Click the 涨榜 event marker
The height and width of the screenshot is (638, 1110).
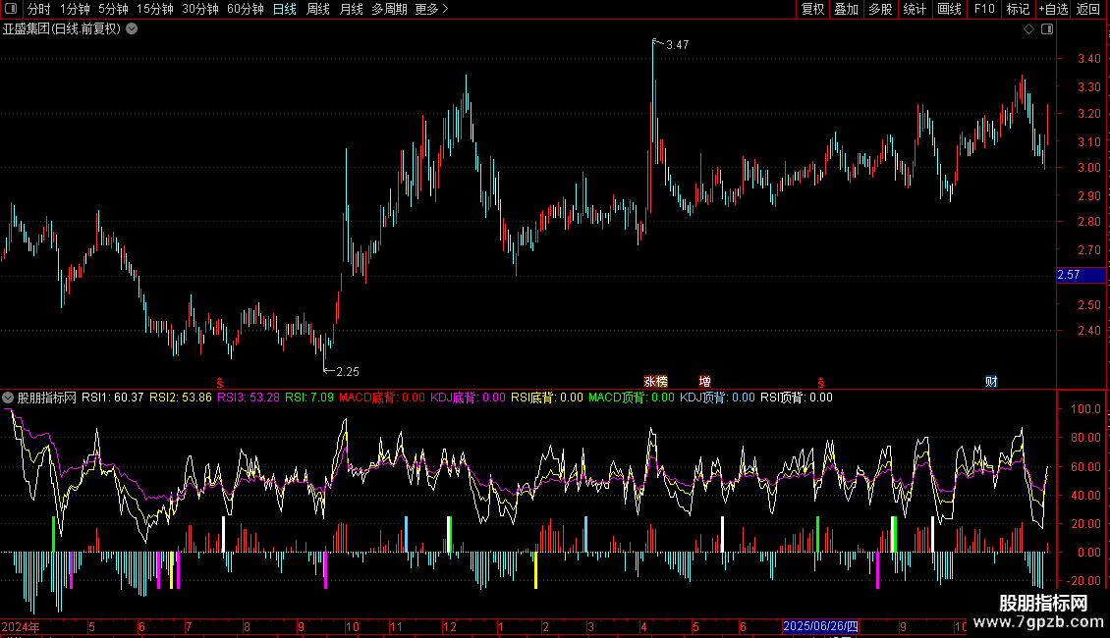655,382
